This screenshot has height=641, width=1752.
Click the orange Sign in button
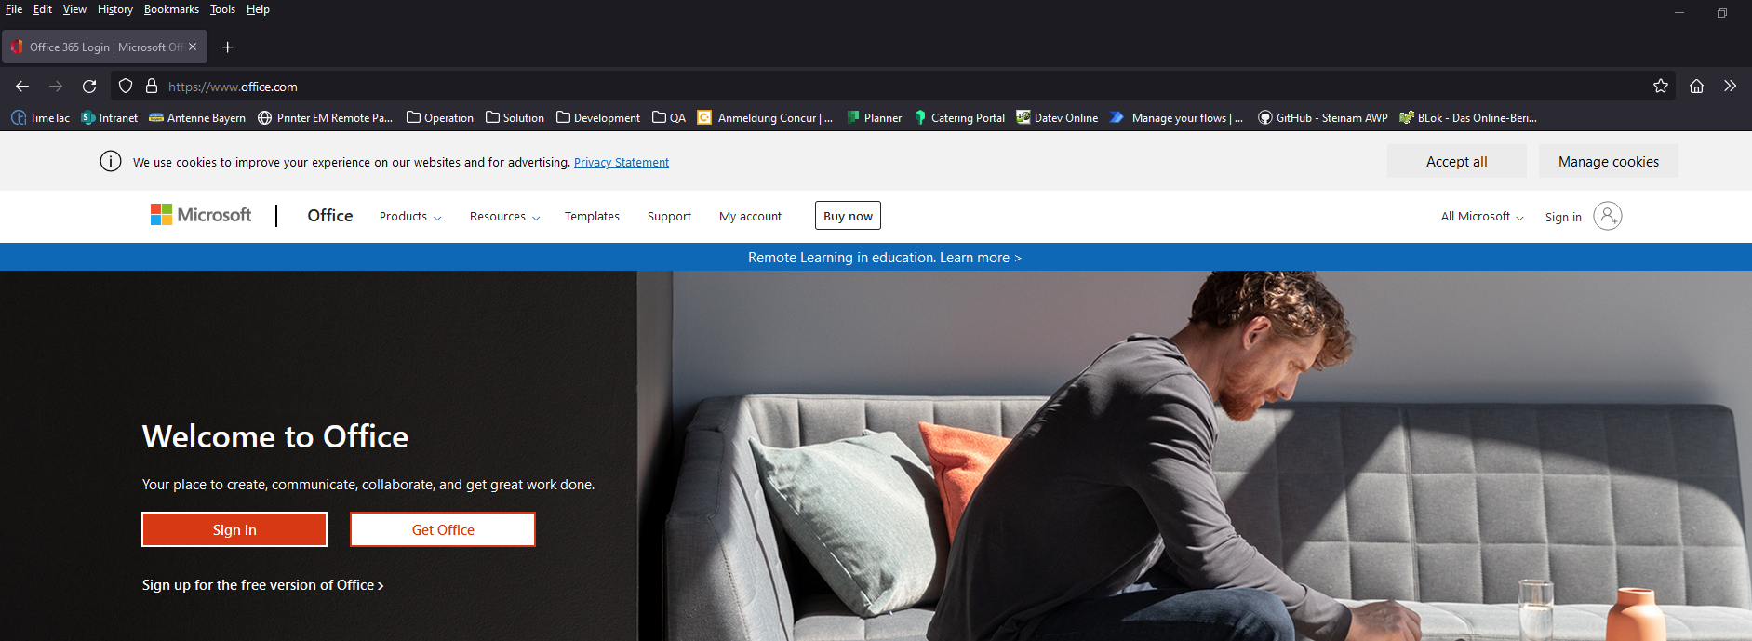(234, 529)
